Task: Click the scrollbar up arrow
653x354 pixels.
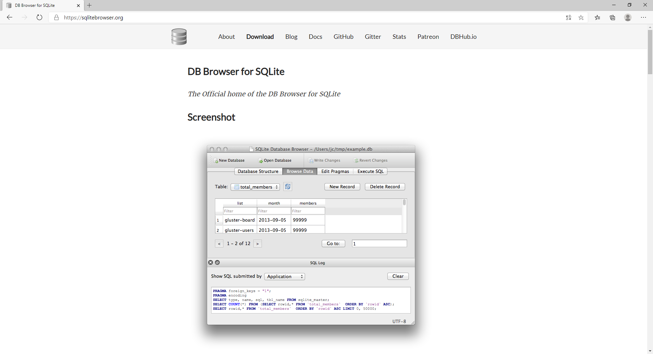Action: (650, 27)
